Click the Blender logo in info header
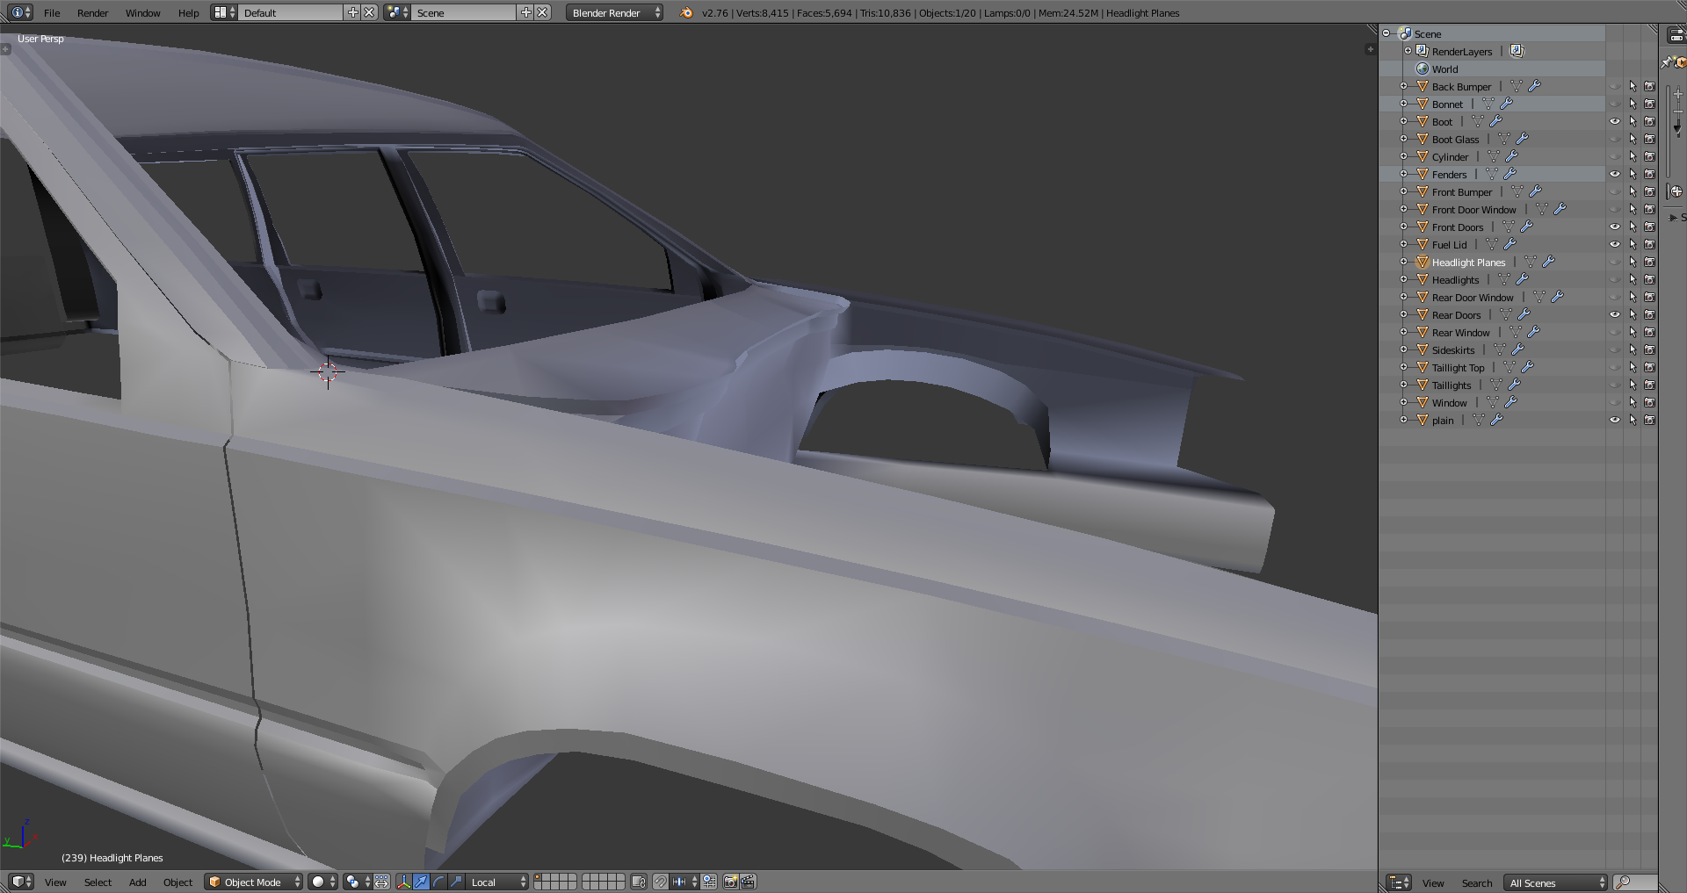This screenshot has height=893, width=1687. 686,13
